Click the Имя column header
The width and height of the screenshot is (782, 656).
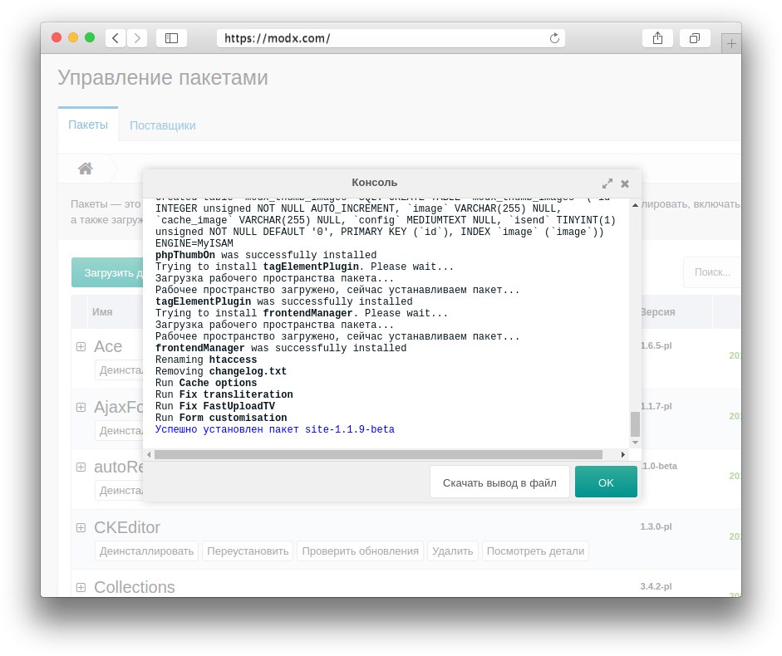coord(102,312)
